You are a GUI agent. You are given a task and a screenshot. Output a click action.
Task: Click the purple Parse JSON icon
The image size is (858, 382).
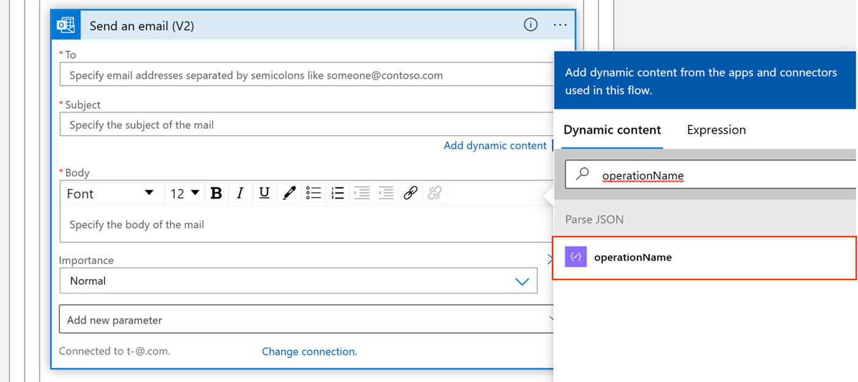[576, 257]
